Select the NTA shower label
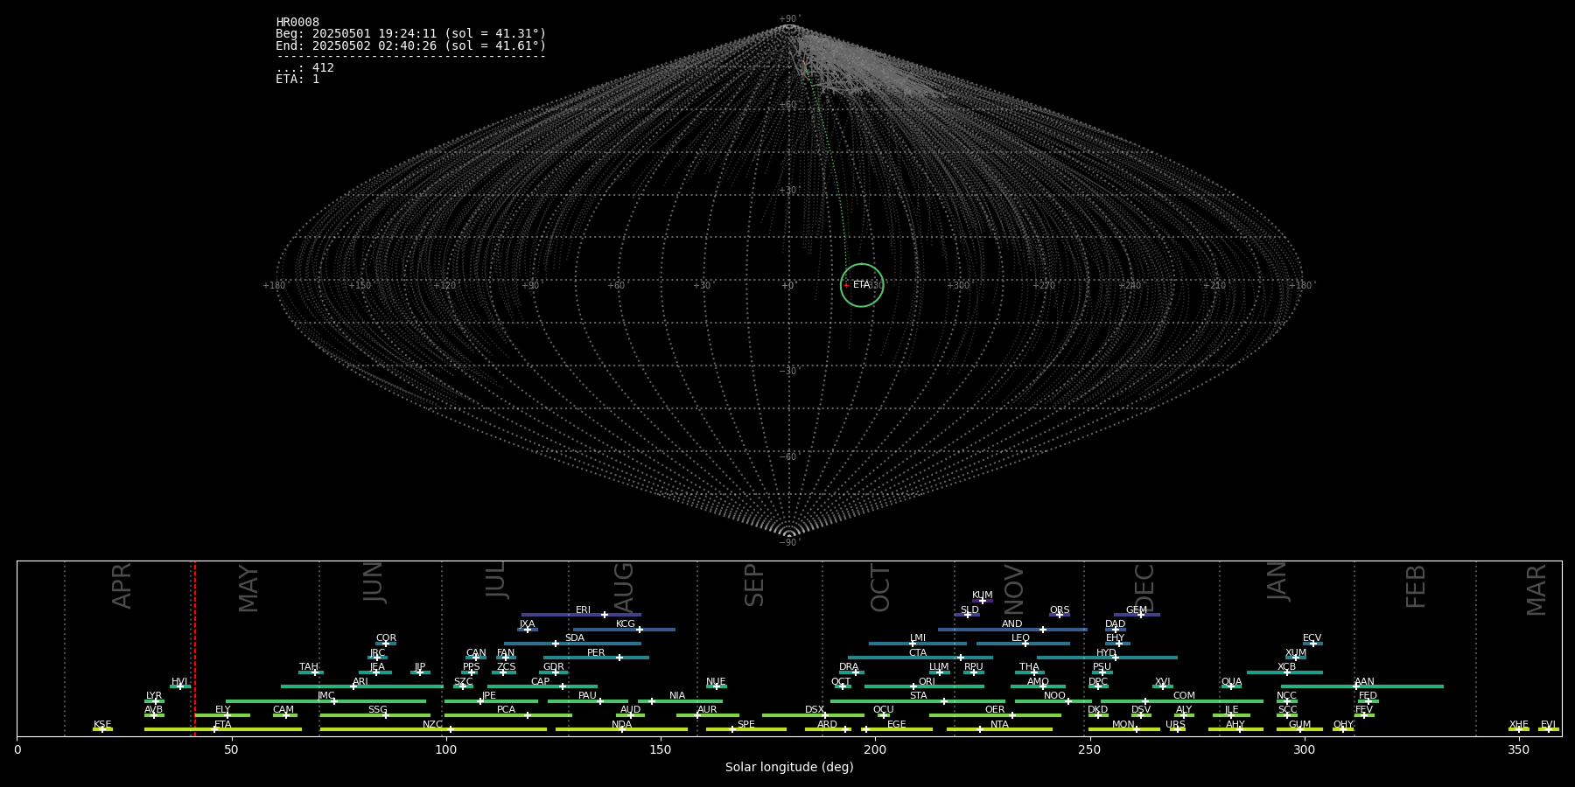Screen dimensions: 1575x787 coord(999,724)
